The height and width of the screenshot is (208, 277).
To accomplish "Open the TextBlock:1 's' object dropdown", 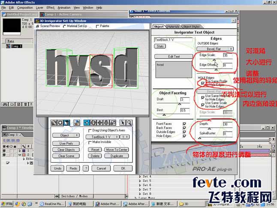I will (102, 137).
